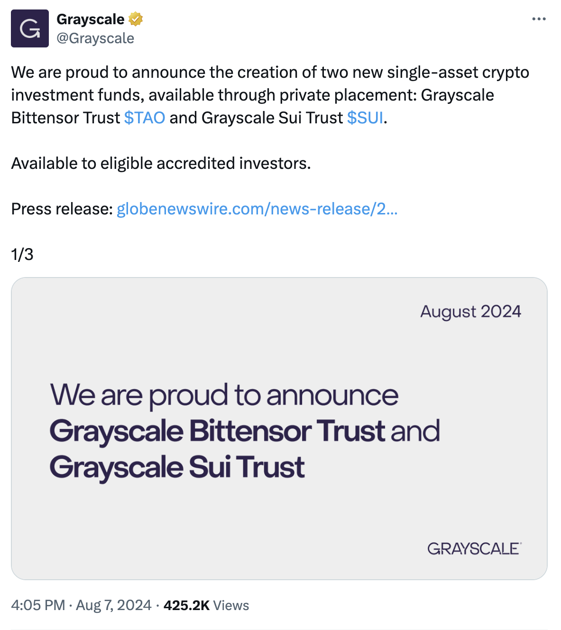
Task: View the 425.2K Views count
Action: click(x=206, y=605)
